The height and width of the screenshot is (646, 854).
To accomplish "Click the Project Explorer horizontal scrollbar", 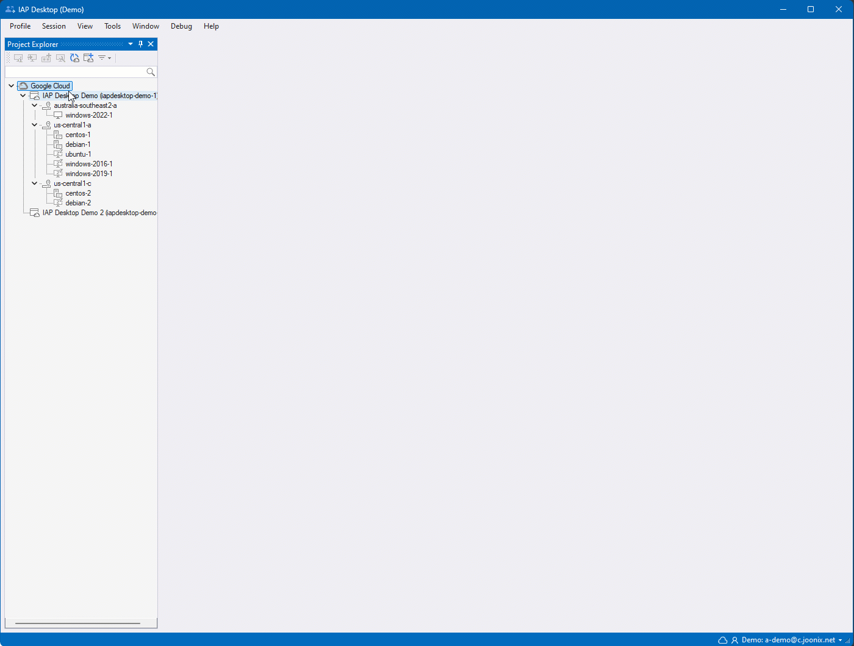I will coord(77,623).
